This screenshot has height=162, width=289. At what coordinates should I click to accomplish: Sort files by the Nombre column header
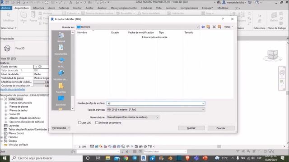[82, 32]
